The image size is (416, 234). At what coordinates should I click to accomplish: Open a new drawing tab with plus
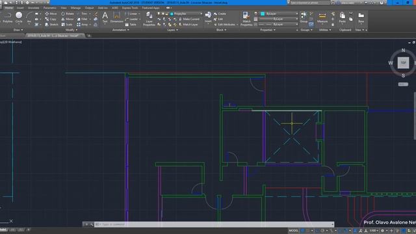89,36
